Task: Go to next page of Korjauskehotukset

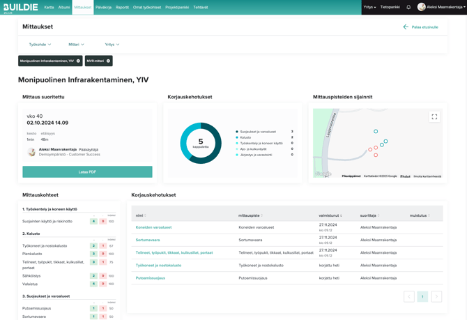Action: click(436, 296)
